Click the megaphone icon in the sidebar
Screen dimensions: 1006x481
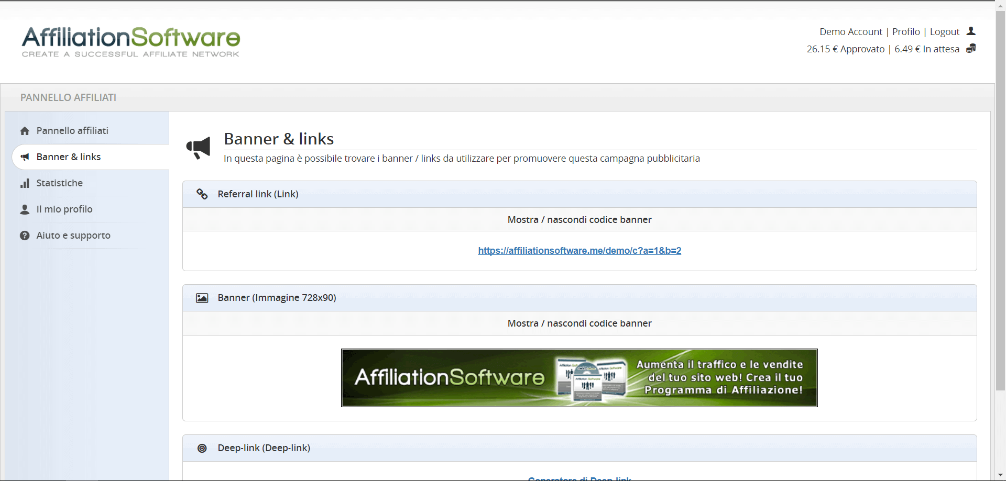point(25,157)
